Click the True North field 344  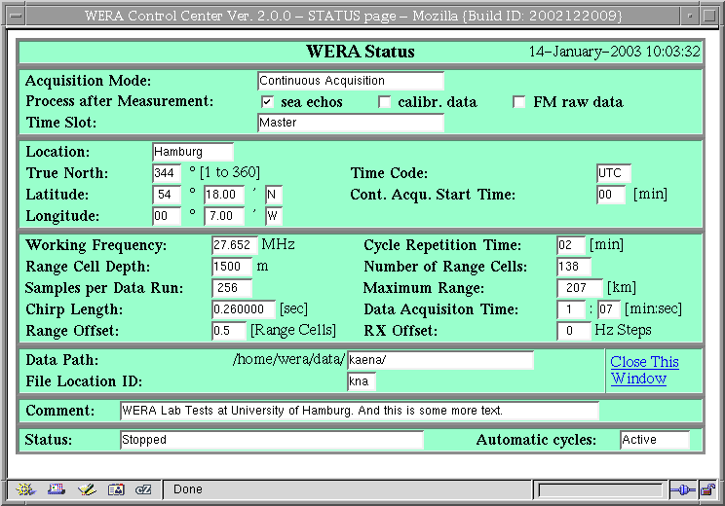167,173
